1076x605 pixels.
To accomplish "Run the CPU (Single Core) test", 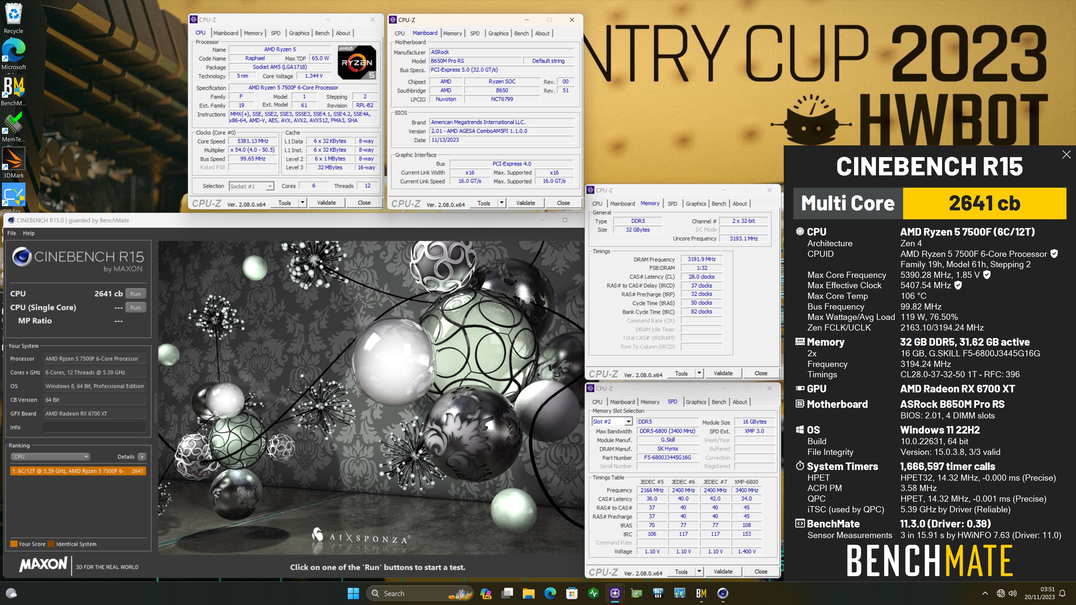I will pos(135,308).
